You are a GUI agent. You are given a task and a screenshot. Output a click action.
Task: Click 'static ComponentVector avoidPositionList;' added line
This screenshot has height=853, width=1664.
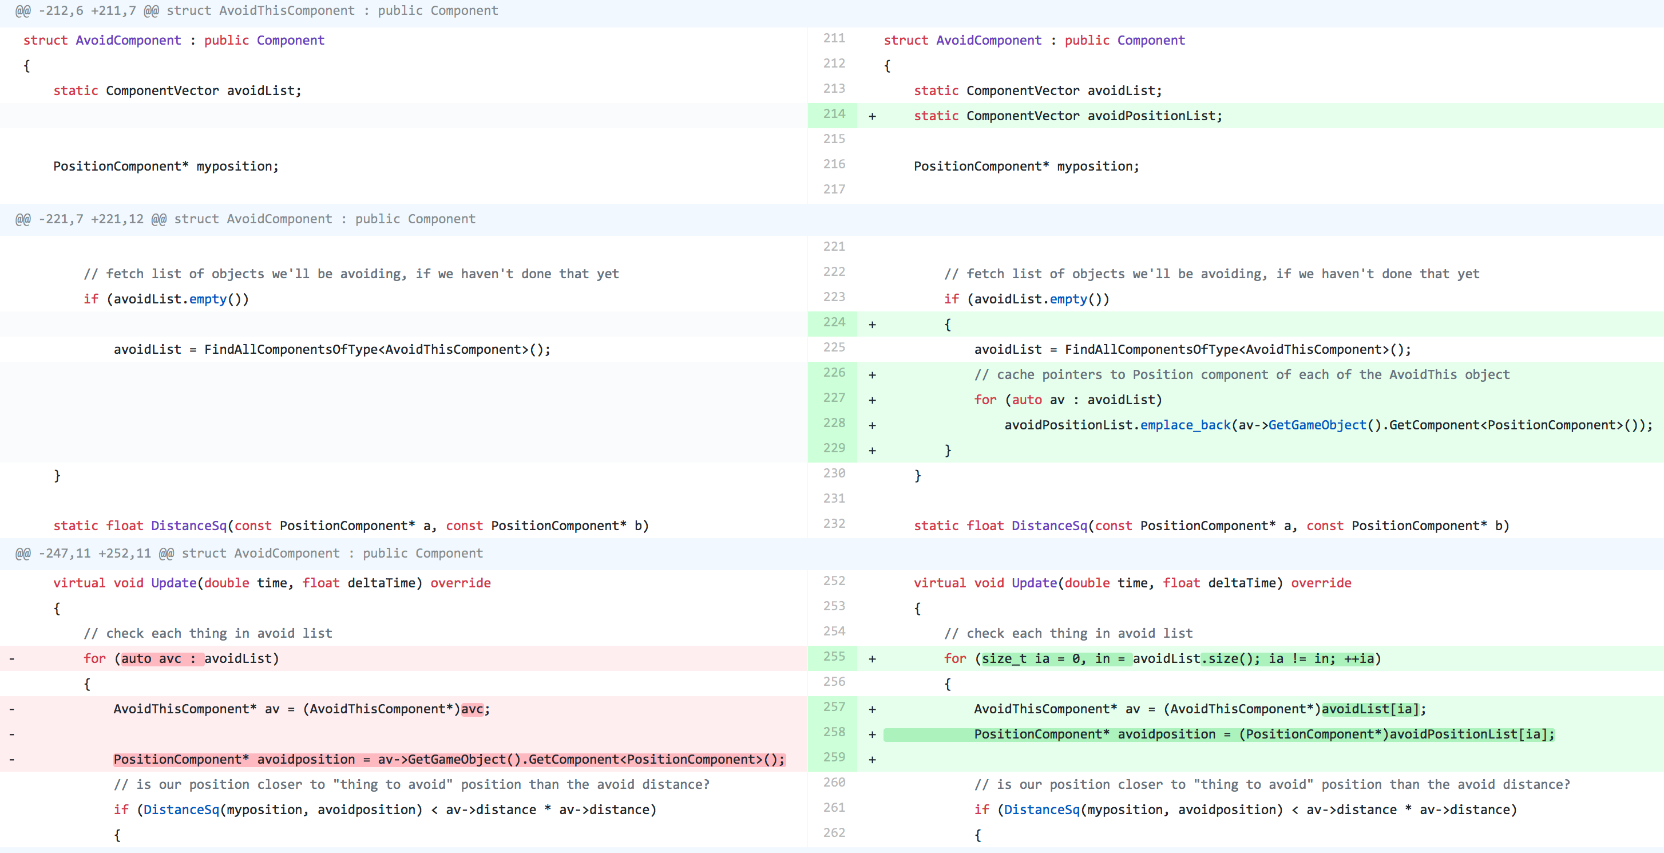coord(1068,116)
